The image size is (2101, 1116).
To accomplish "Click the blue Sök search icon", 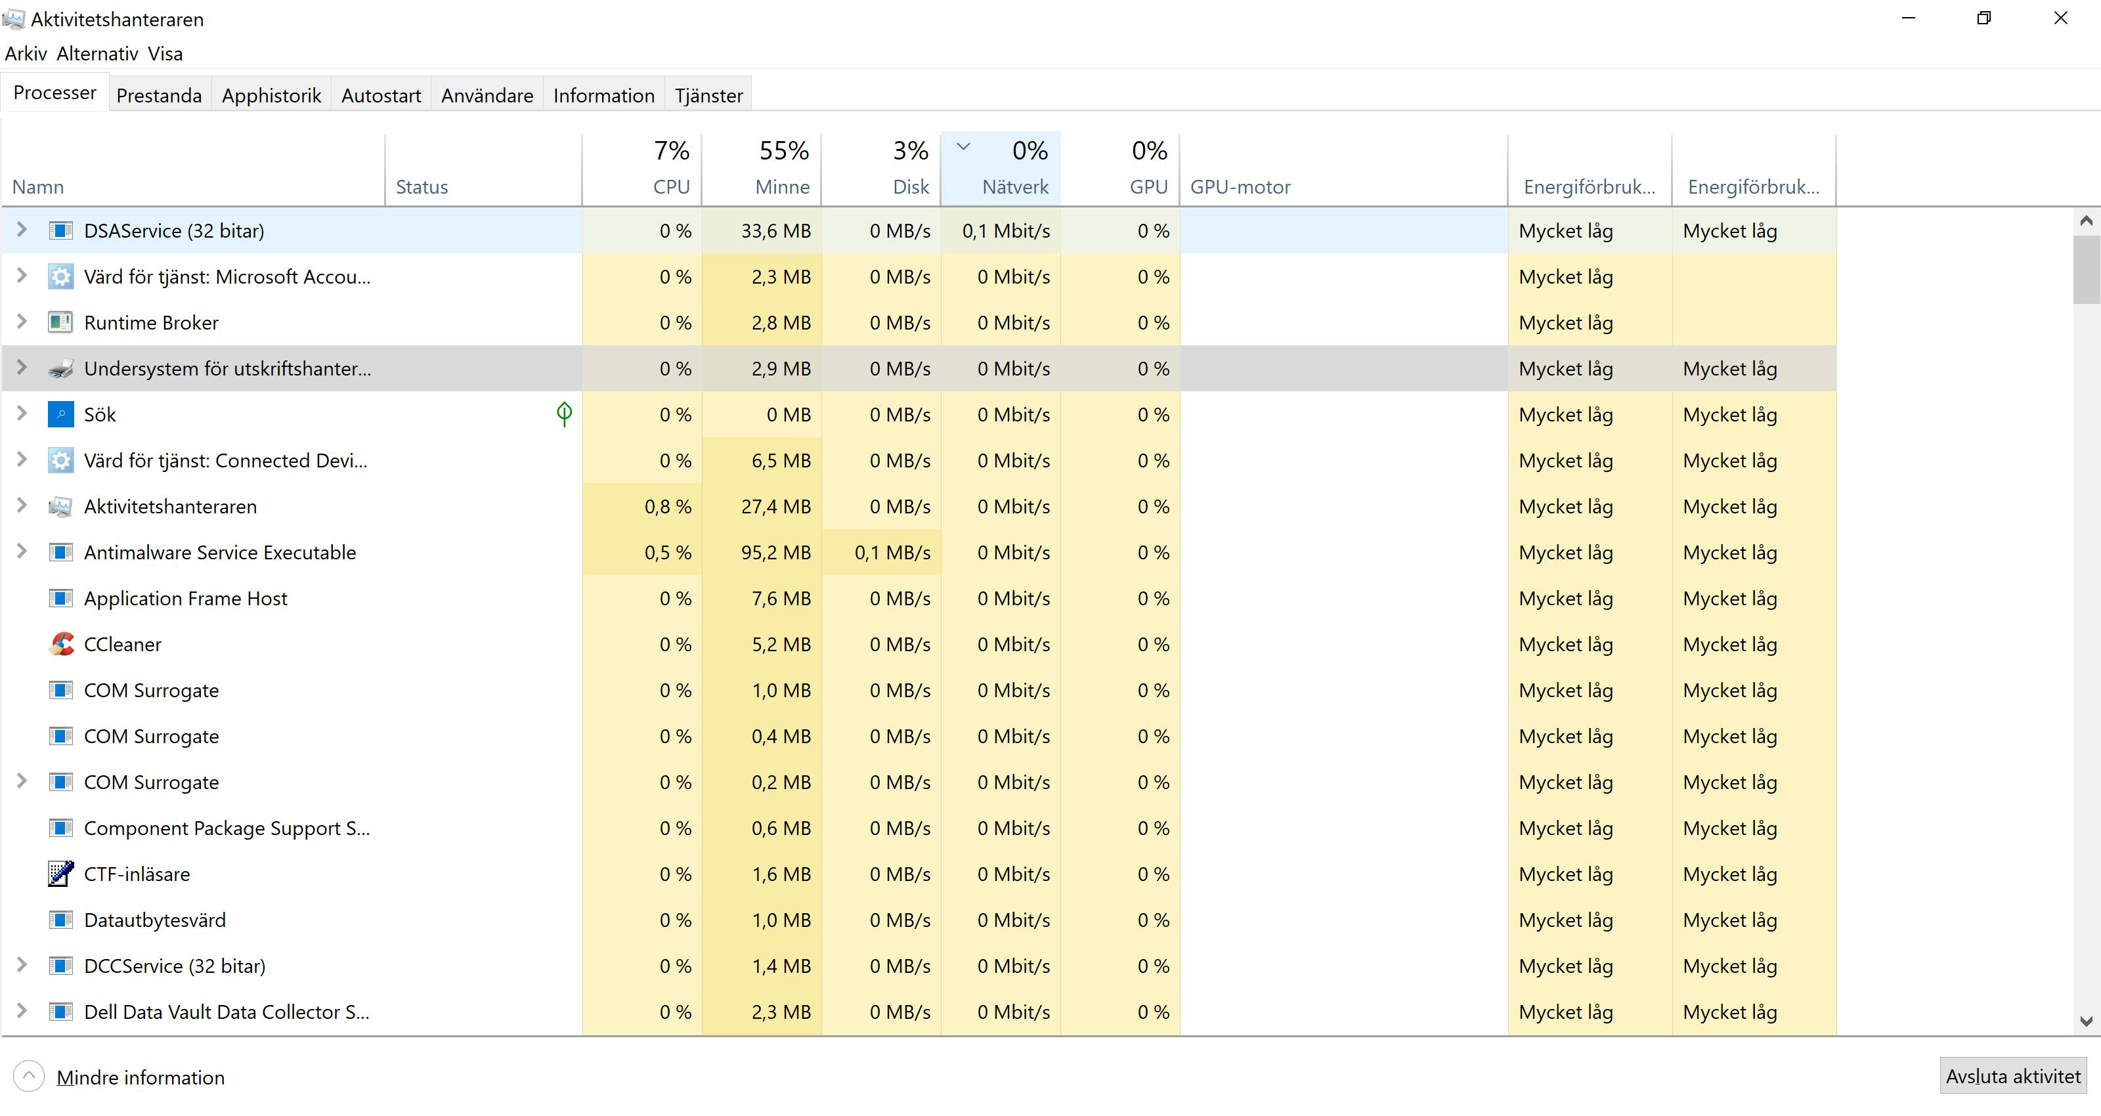I will (61, 414).
